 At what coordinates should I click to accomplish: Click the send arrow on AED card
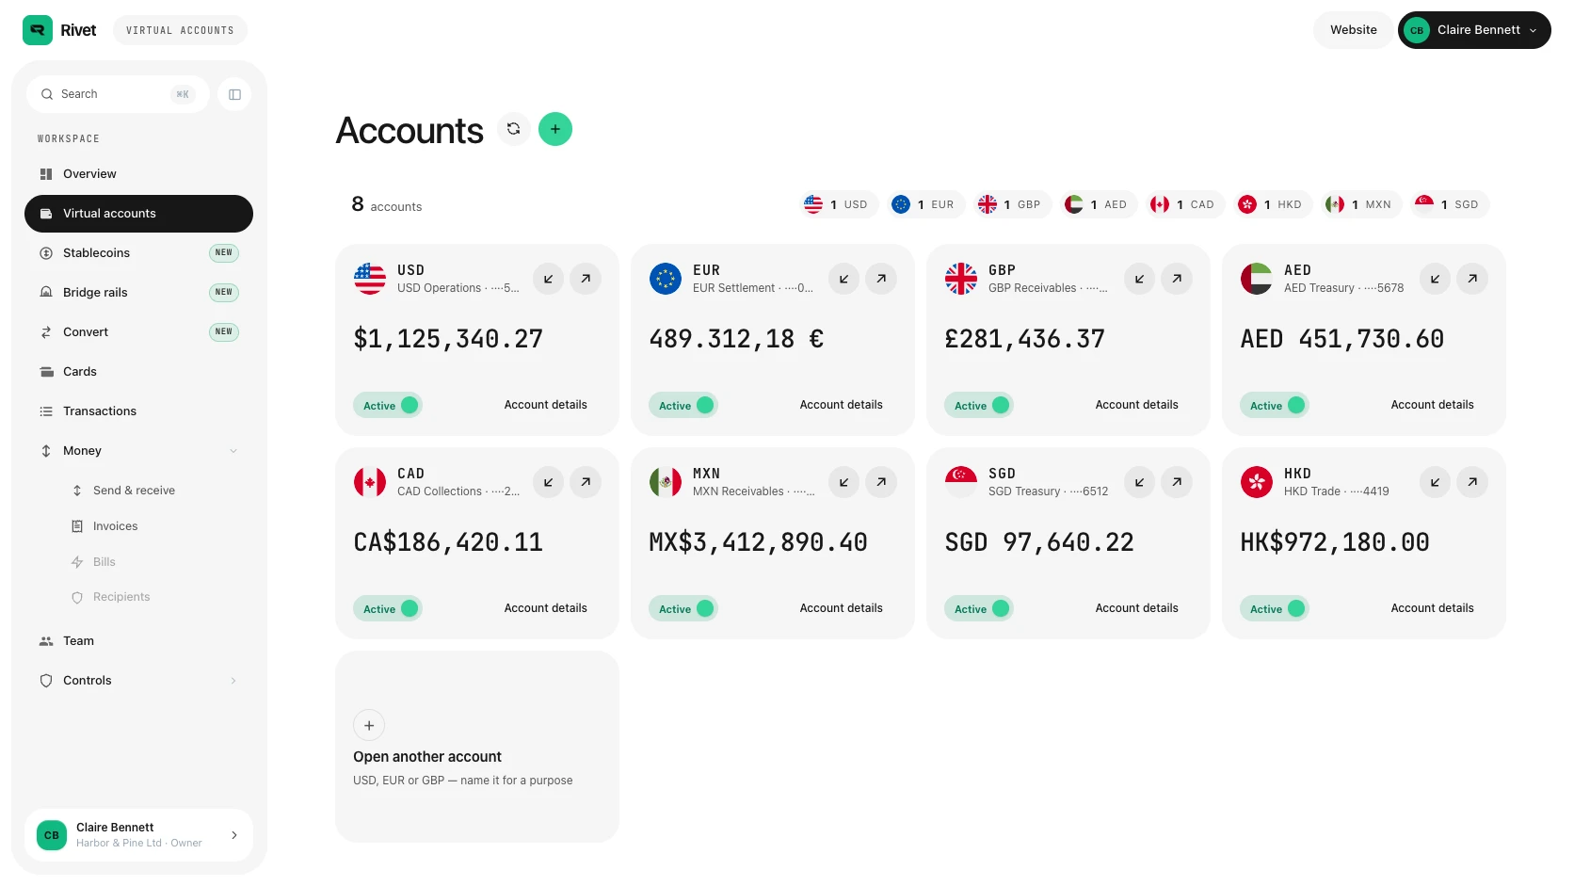click(x=1472, y=279)
